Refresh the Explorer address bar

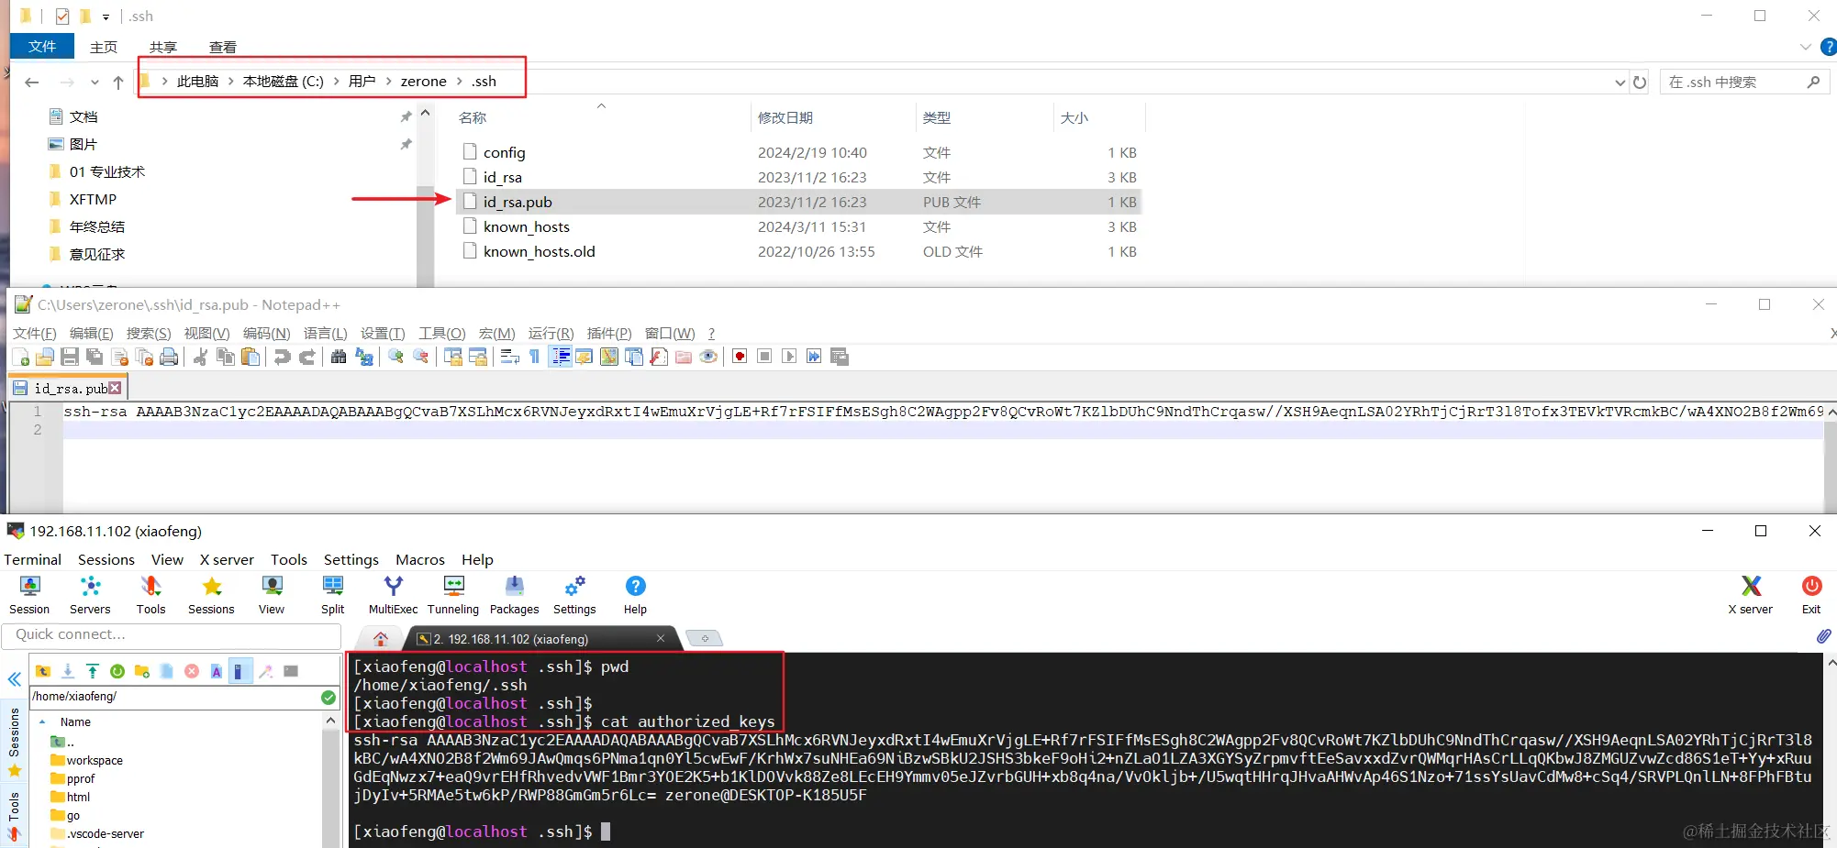coord(1640,82)
